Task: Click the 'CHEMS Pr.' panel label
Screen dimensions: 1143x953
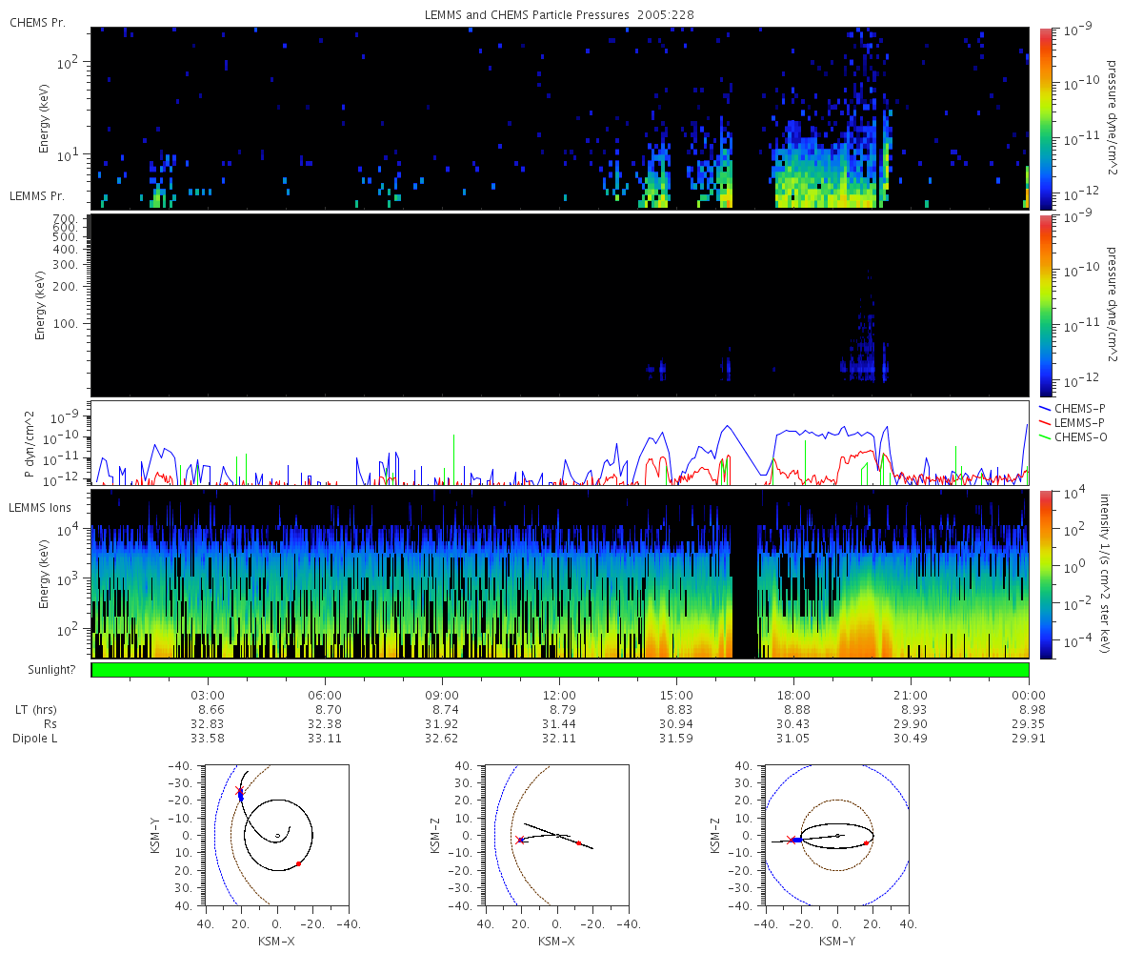Action: (x=36, y=21)
